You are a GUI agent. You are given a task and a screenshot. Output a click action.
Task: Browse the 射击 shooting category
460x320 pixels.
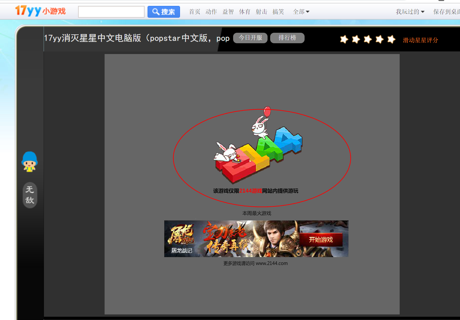(x=262, y=12)
